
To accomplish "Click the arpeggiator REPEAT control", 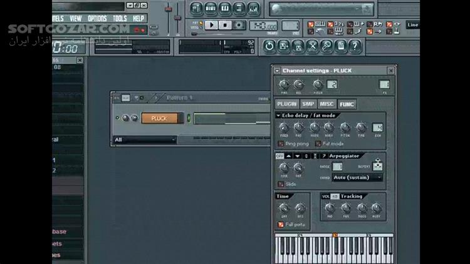I will click(377, 165).
